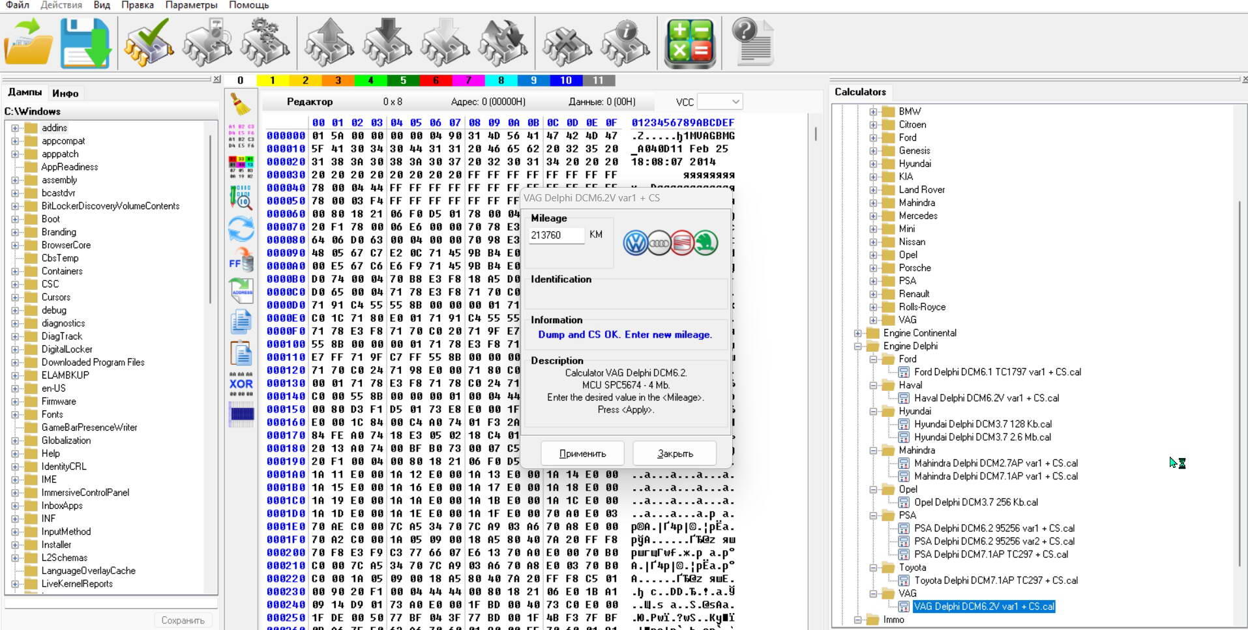
Task: Open the help document icon
Action: click(x=752, y=42)
